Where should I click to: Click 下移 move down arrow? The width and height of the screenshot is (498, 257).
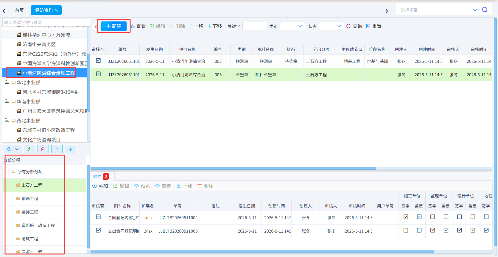tap(215, 26)
